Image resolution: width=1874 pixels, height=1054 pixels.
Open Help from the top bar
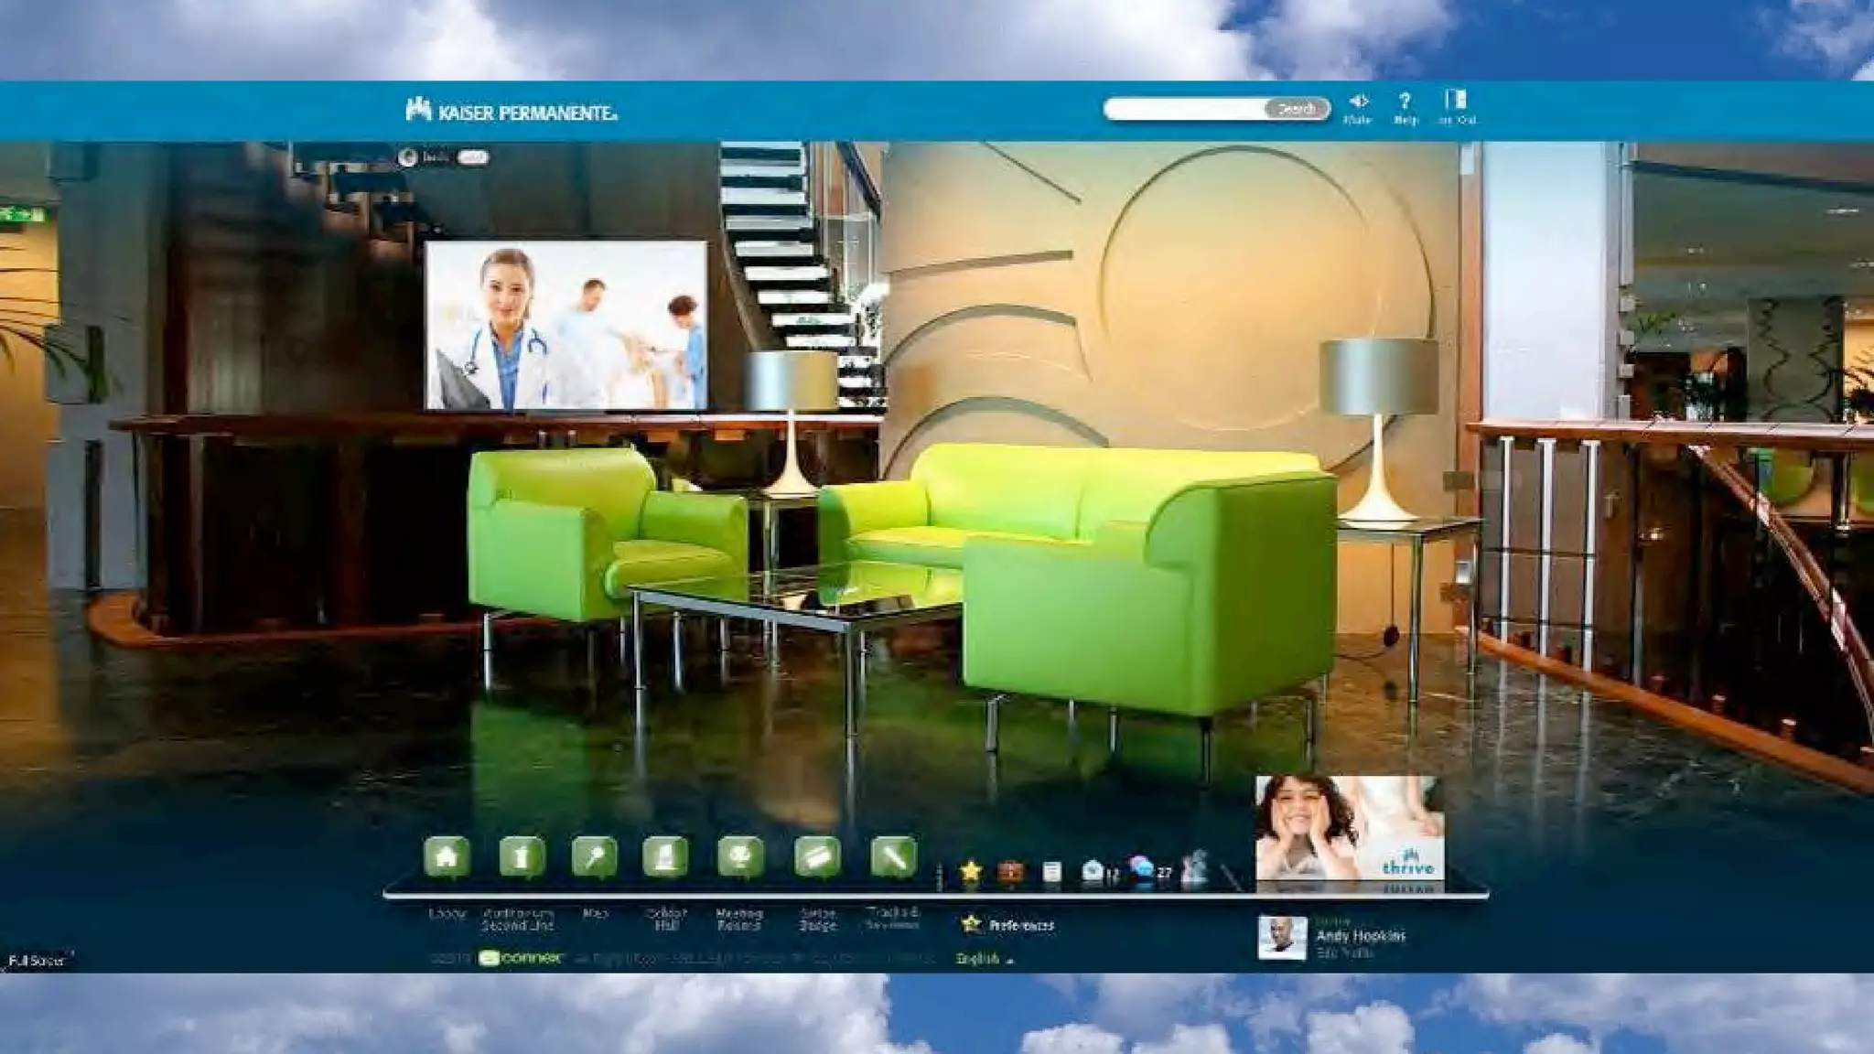(x=1405, y=102)
